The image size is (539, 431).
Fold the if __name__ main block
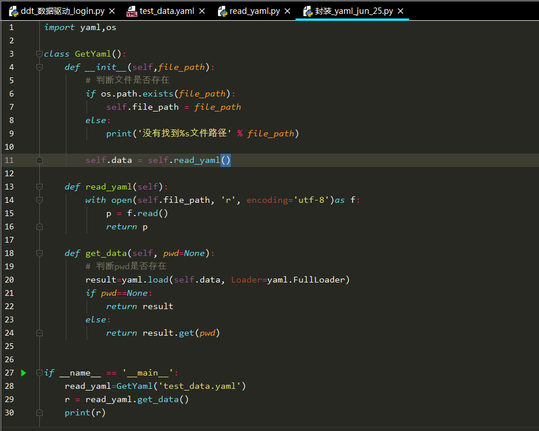(x=40, y=373)
